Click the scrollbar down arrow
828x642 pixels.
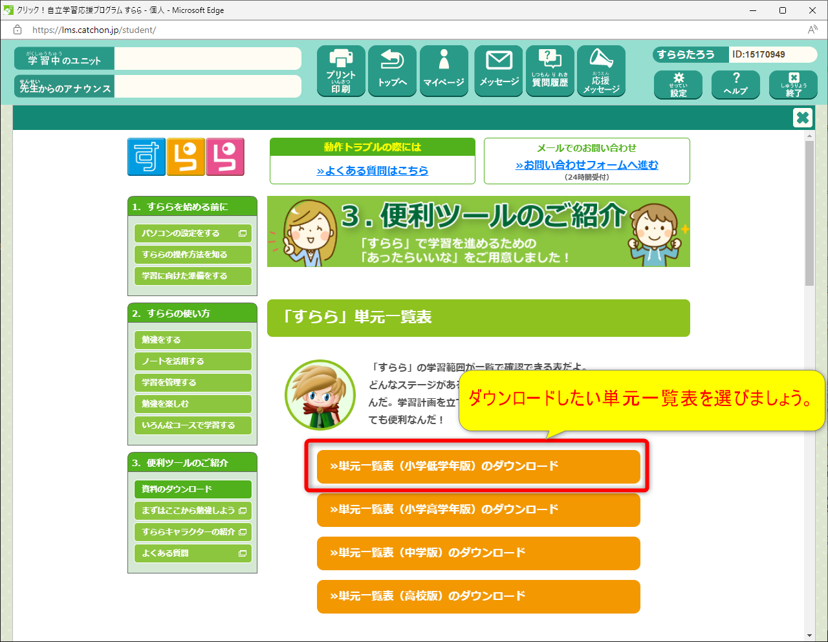click(809, 636)
